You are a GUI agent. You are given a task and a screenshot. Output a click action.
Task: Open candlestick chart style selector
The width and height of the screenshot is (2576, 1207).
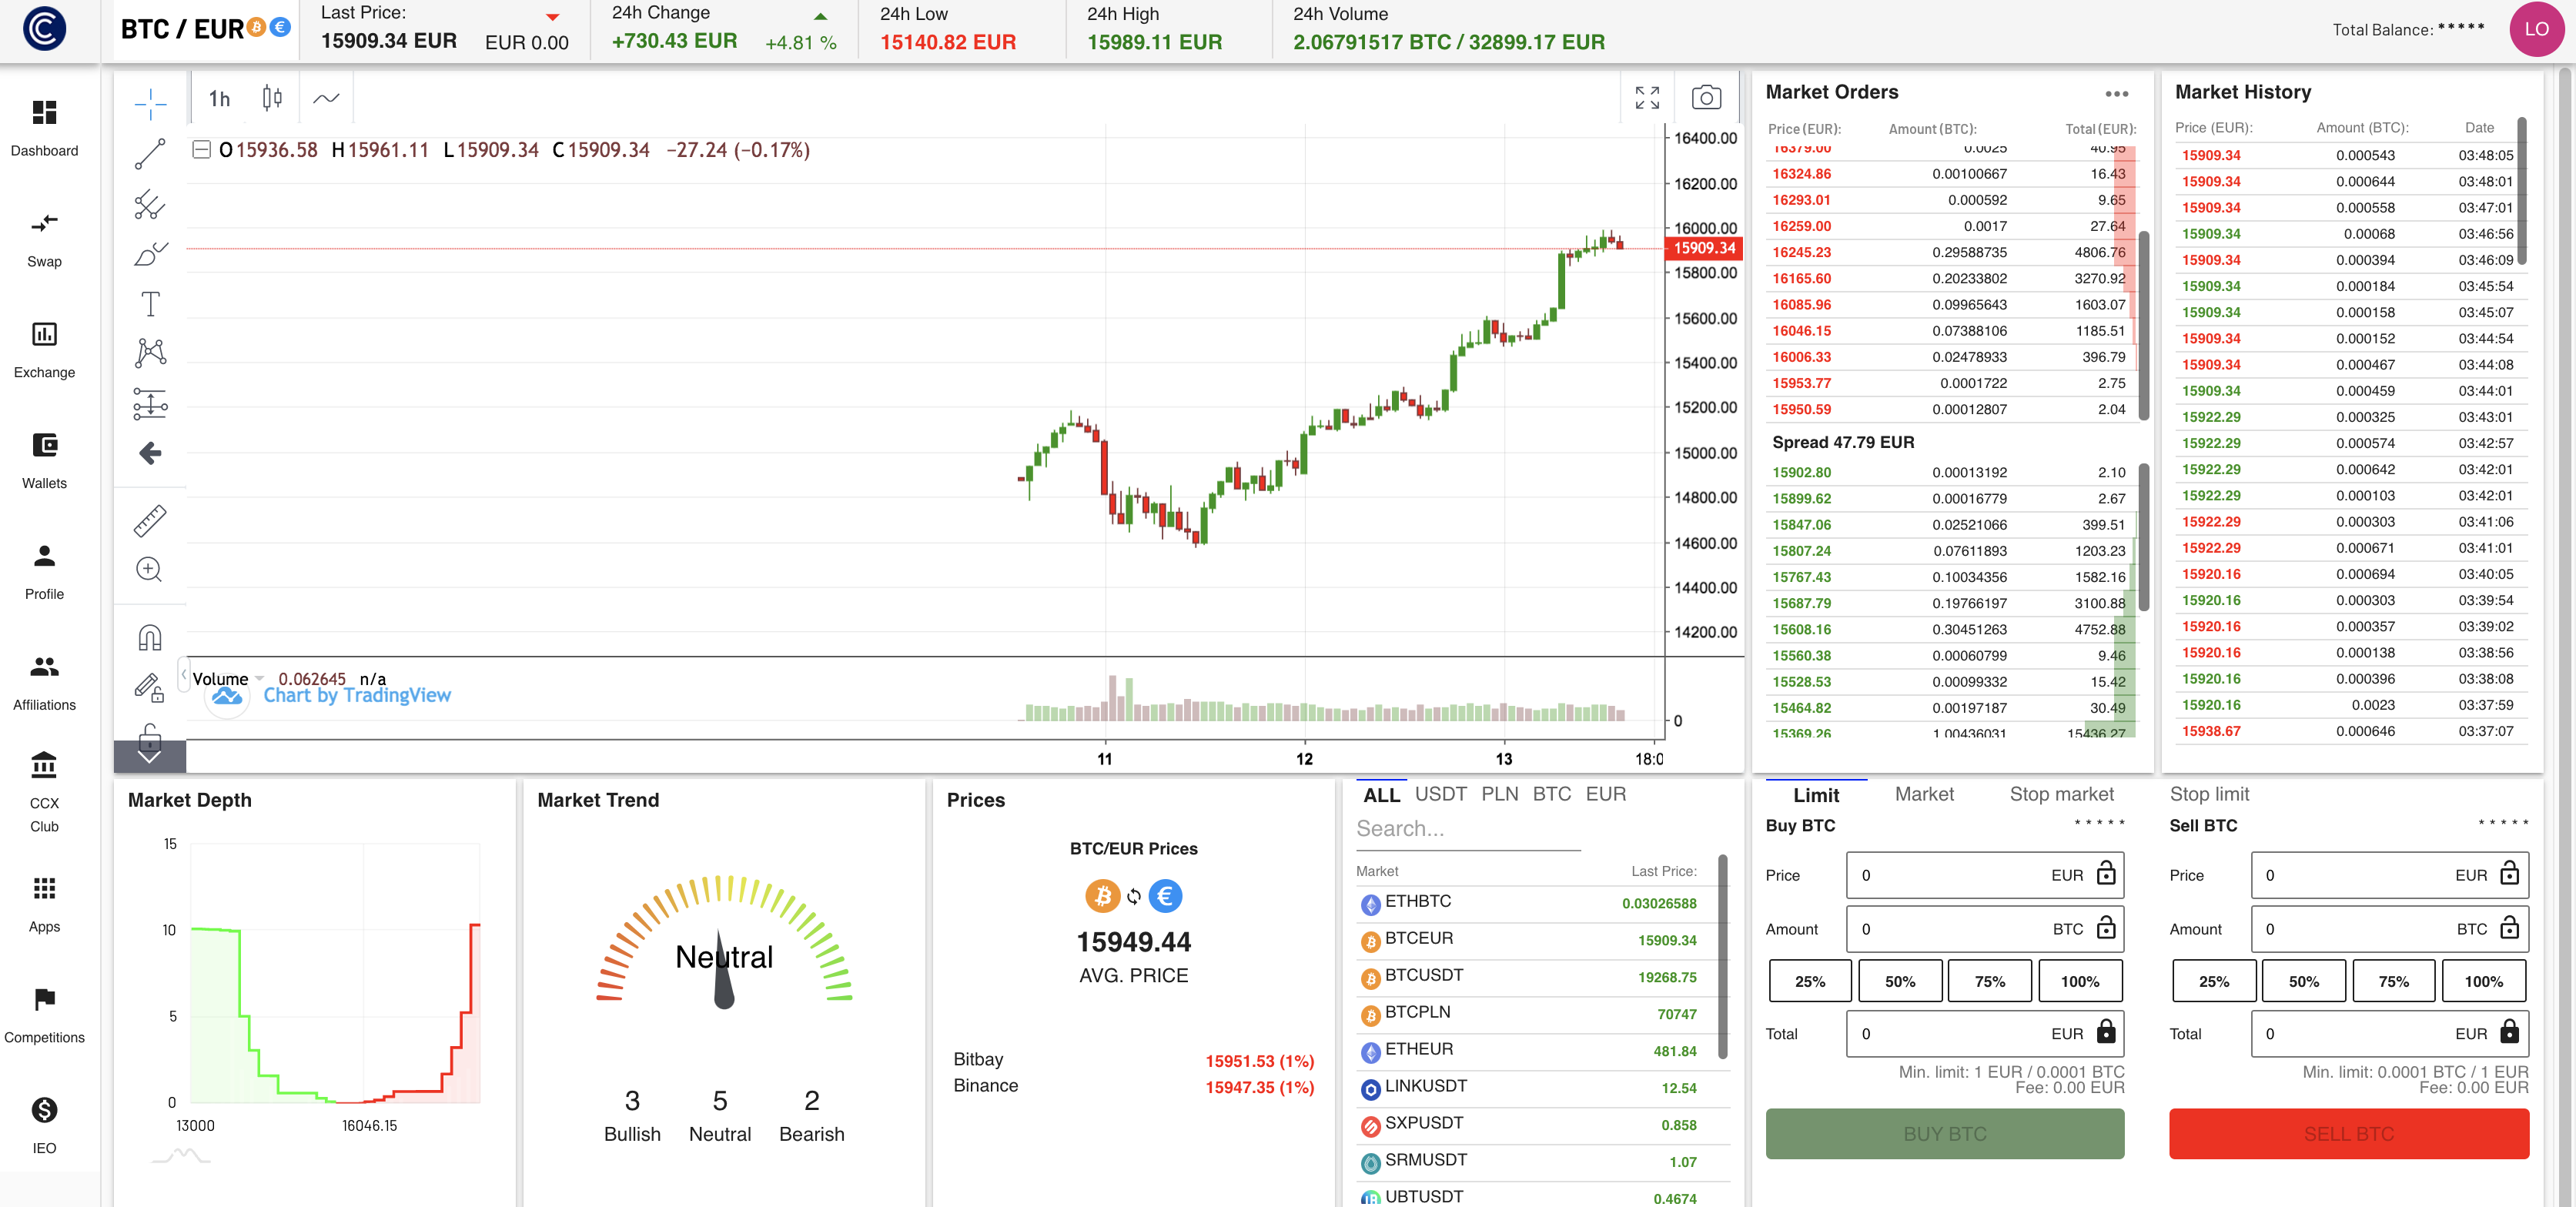272,98
